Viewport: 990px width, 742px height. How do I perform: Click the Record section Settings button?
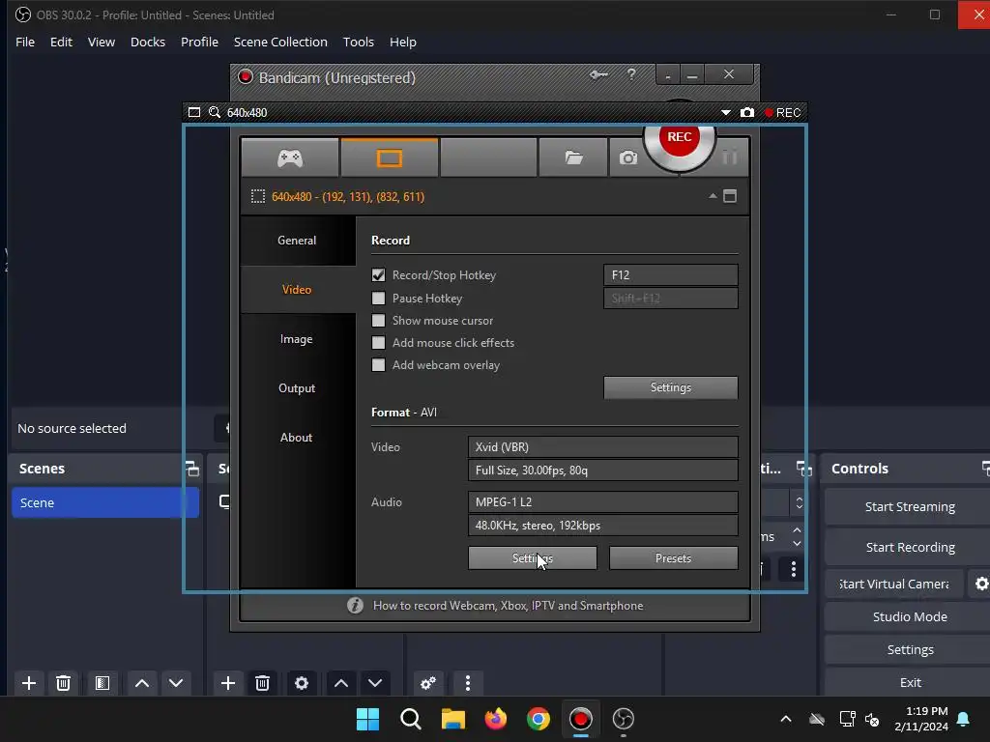tap(671, 387)
